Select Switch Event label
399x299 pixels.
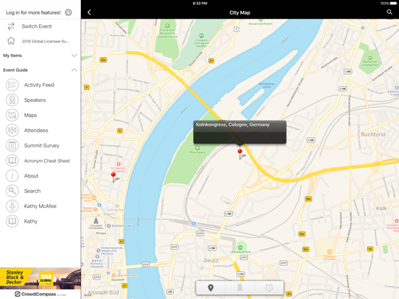(x=37, y=27)
